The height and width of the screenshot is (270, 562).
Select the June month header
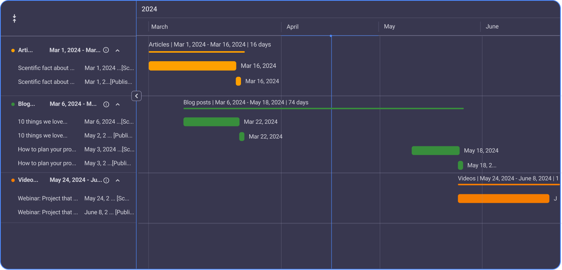coord(492,27)
